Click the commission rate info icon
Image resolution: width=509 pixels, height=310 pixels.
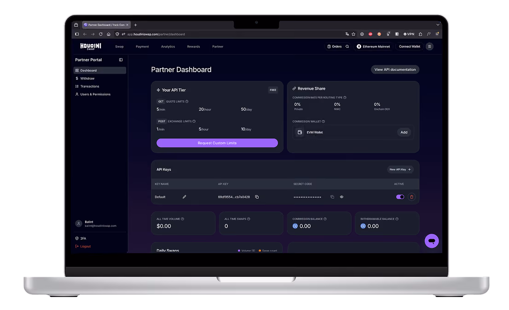(345, 98)
